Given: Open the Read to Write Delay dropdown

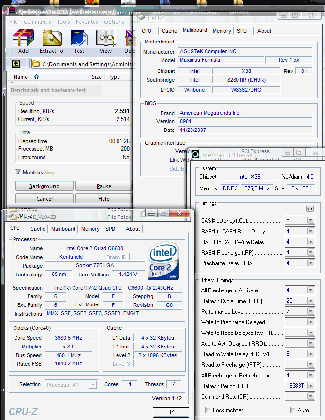Looking at the screenshot, I should click(x=310, y=354).
